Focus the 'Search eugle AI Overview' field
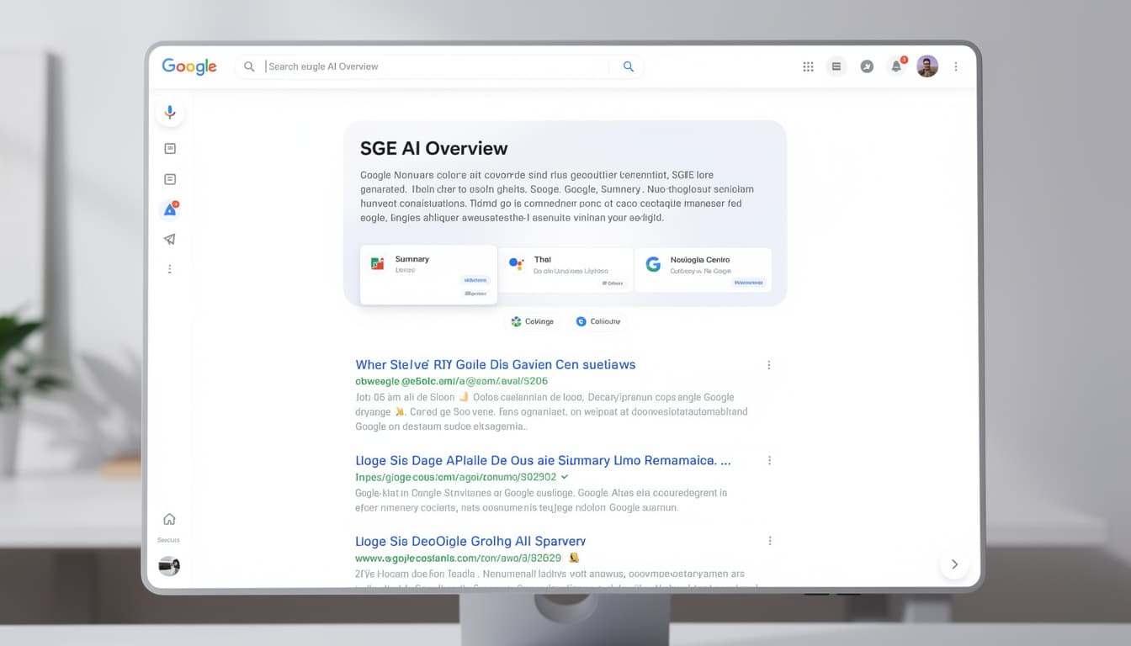This screenshot has width=1131, height=646. click(438, 66)
